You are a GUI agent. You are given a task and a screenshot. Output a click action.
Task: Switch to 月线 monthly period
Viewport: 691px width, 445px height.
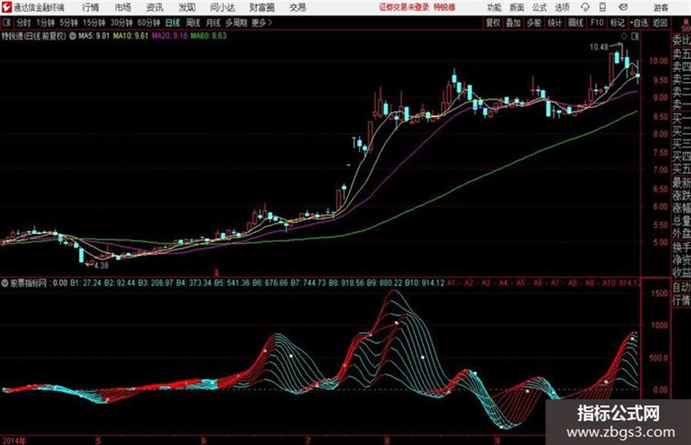(x=214, y=23)
